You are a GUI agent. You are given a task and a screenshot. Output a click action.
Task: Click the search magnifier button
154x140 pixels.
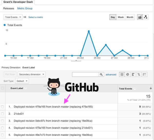pyautogui.click(x=101, y=74)
